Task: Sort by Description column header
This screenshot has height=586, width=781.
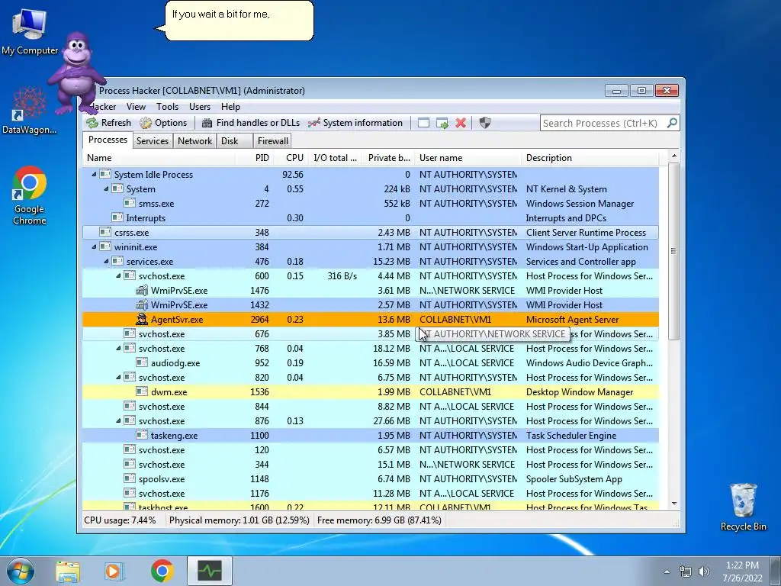Action: click(x=590, y=158)
